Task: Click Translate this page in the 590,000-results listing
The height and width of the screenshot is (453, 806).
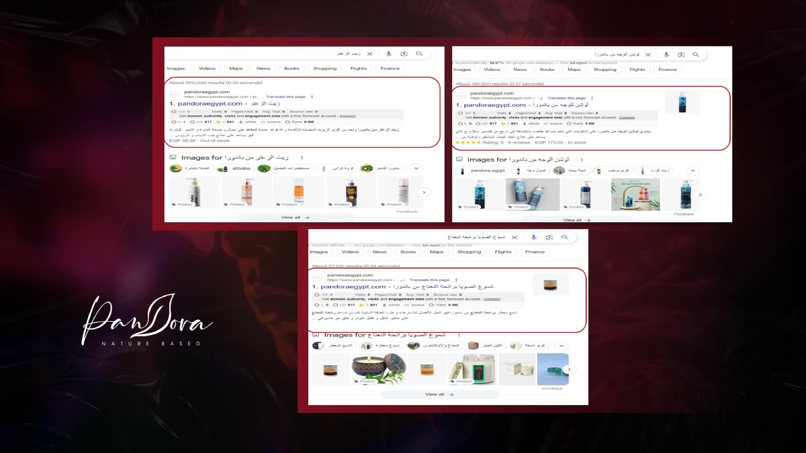Action: [286, 97]
